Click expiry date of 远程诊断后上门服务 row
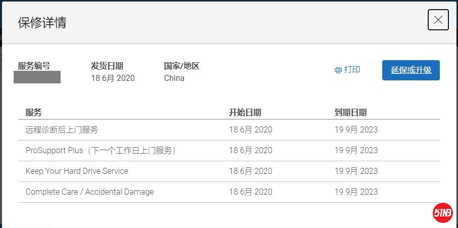This screenshot has width=458, height=228. pos(356,130)
